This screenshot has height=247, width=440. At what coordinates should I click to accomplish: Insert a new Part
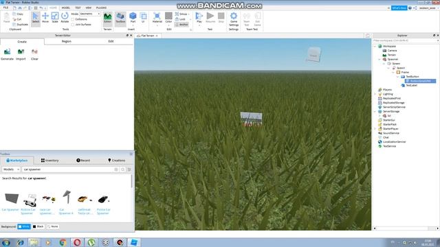133,18
